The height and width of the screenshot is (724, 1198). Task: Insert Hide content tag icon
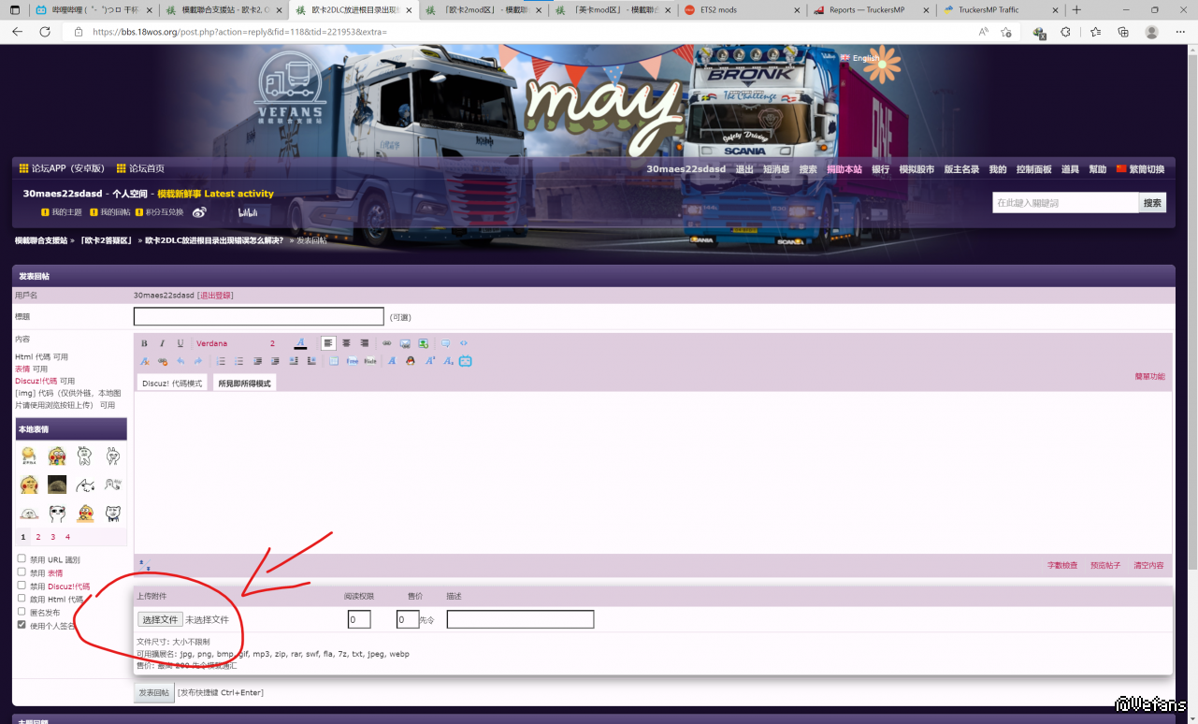[x=370, y=361]
